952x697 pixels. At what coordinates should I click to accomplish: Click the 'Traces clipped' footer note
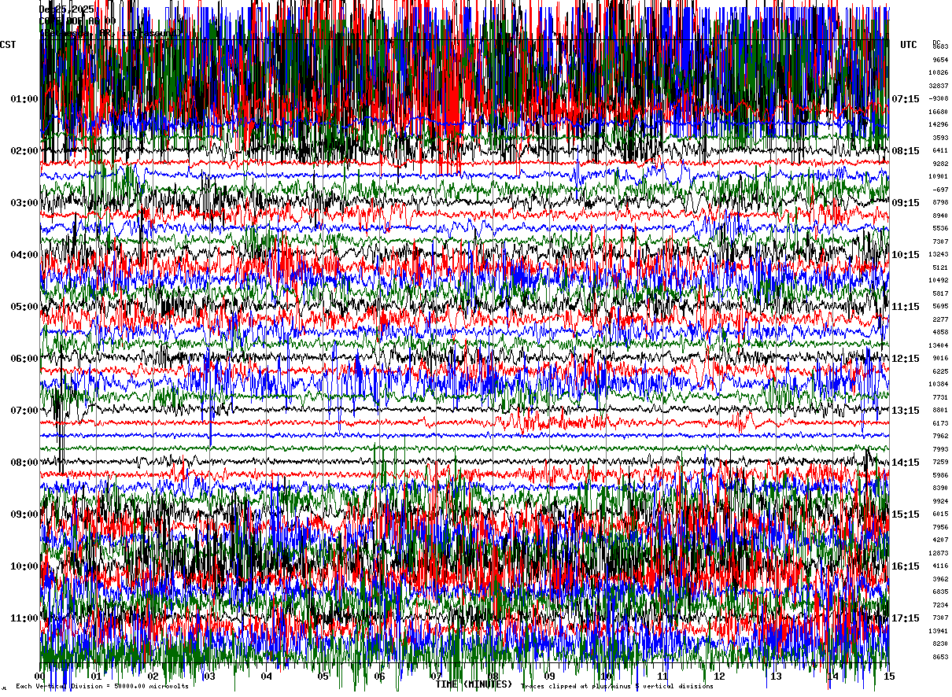617,686
